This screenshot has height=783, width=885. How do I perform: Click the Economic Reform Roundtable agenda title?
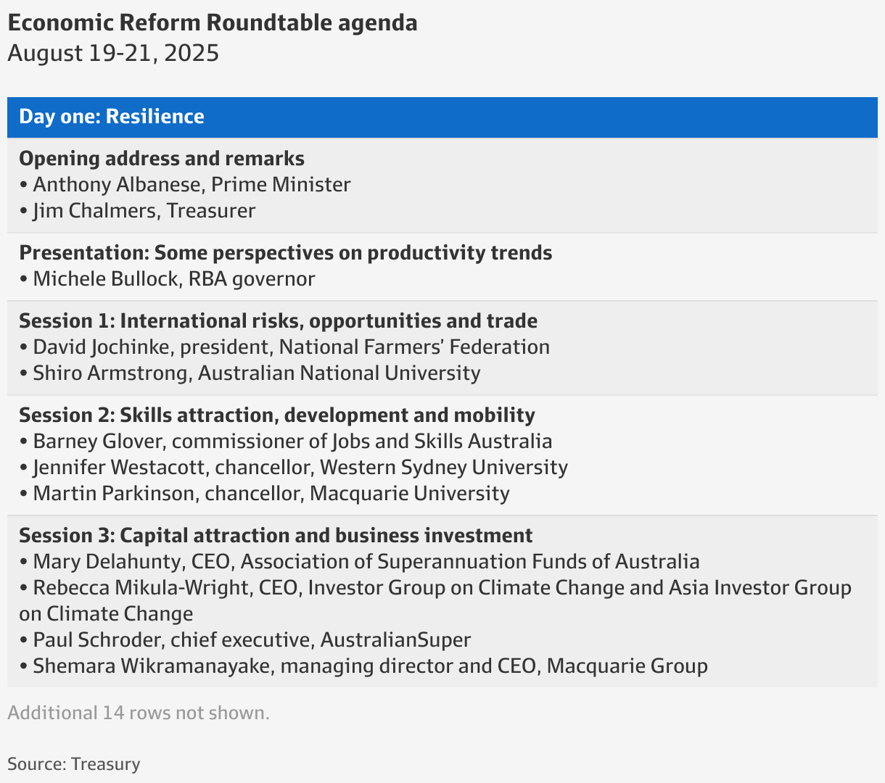(x=213, y=23)
